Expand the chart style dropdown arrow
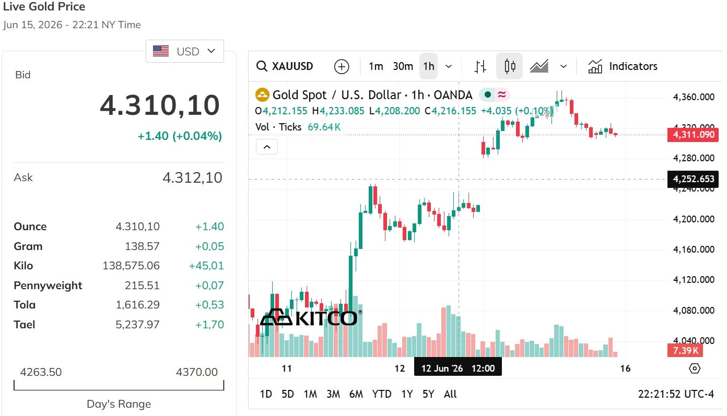The image size is (727, 416). [563, 66]
